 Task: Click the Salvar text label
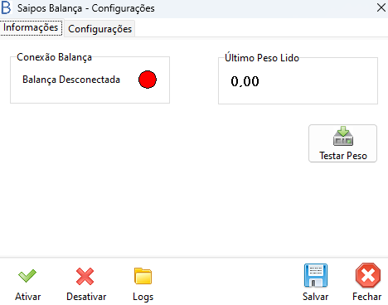(316, 297)
